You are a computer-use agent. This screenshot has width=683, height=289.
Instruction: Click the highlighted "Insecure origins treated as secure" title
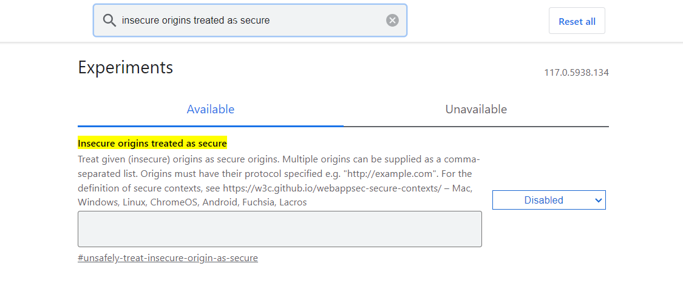click(x=152, y=144)
